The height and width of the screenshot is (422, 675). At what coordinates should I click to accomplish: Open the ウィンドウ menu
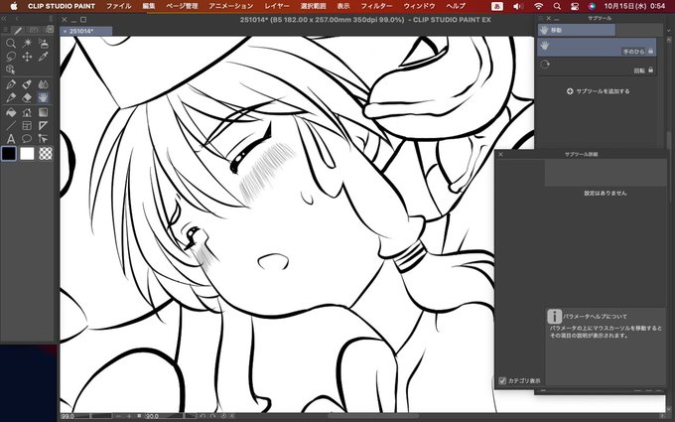[419, 6]
